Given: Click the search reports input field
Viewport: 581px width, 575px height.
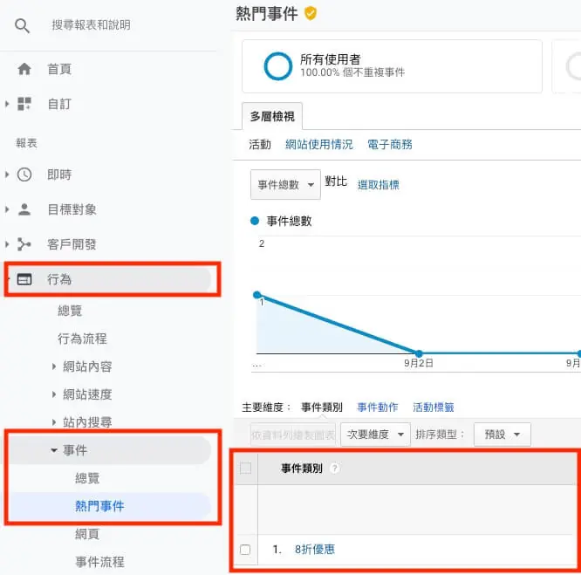Looking at the screenshot, I should click(91, 25).
